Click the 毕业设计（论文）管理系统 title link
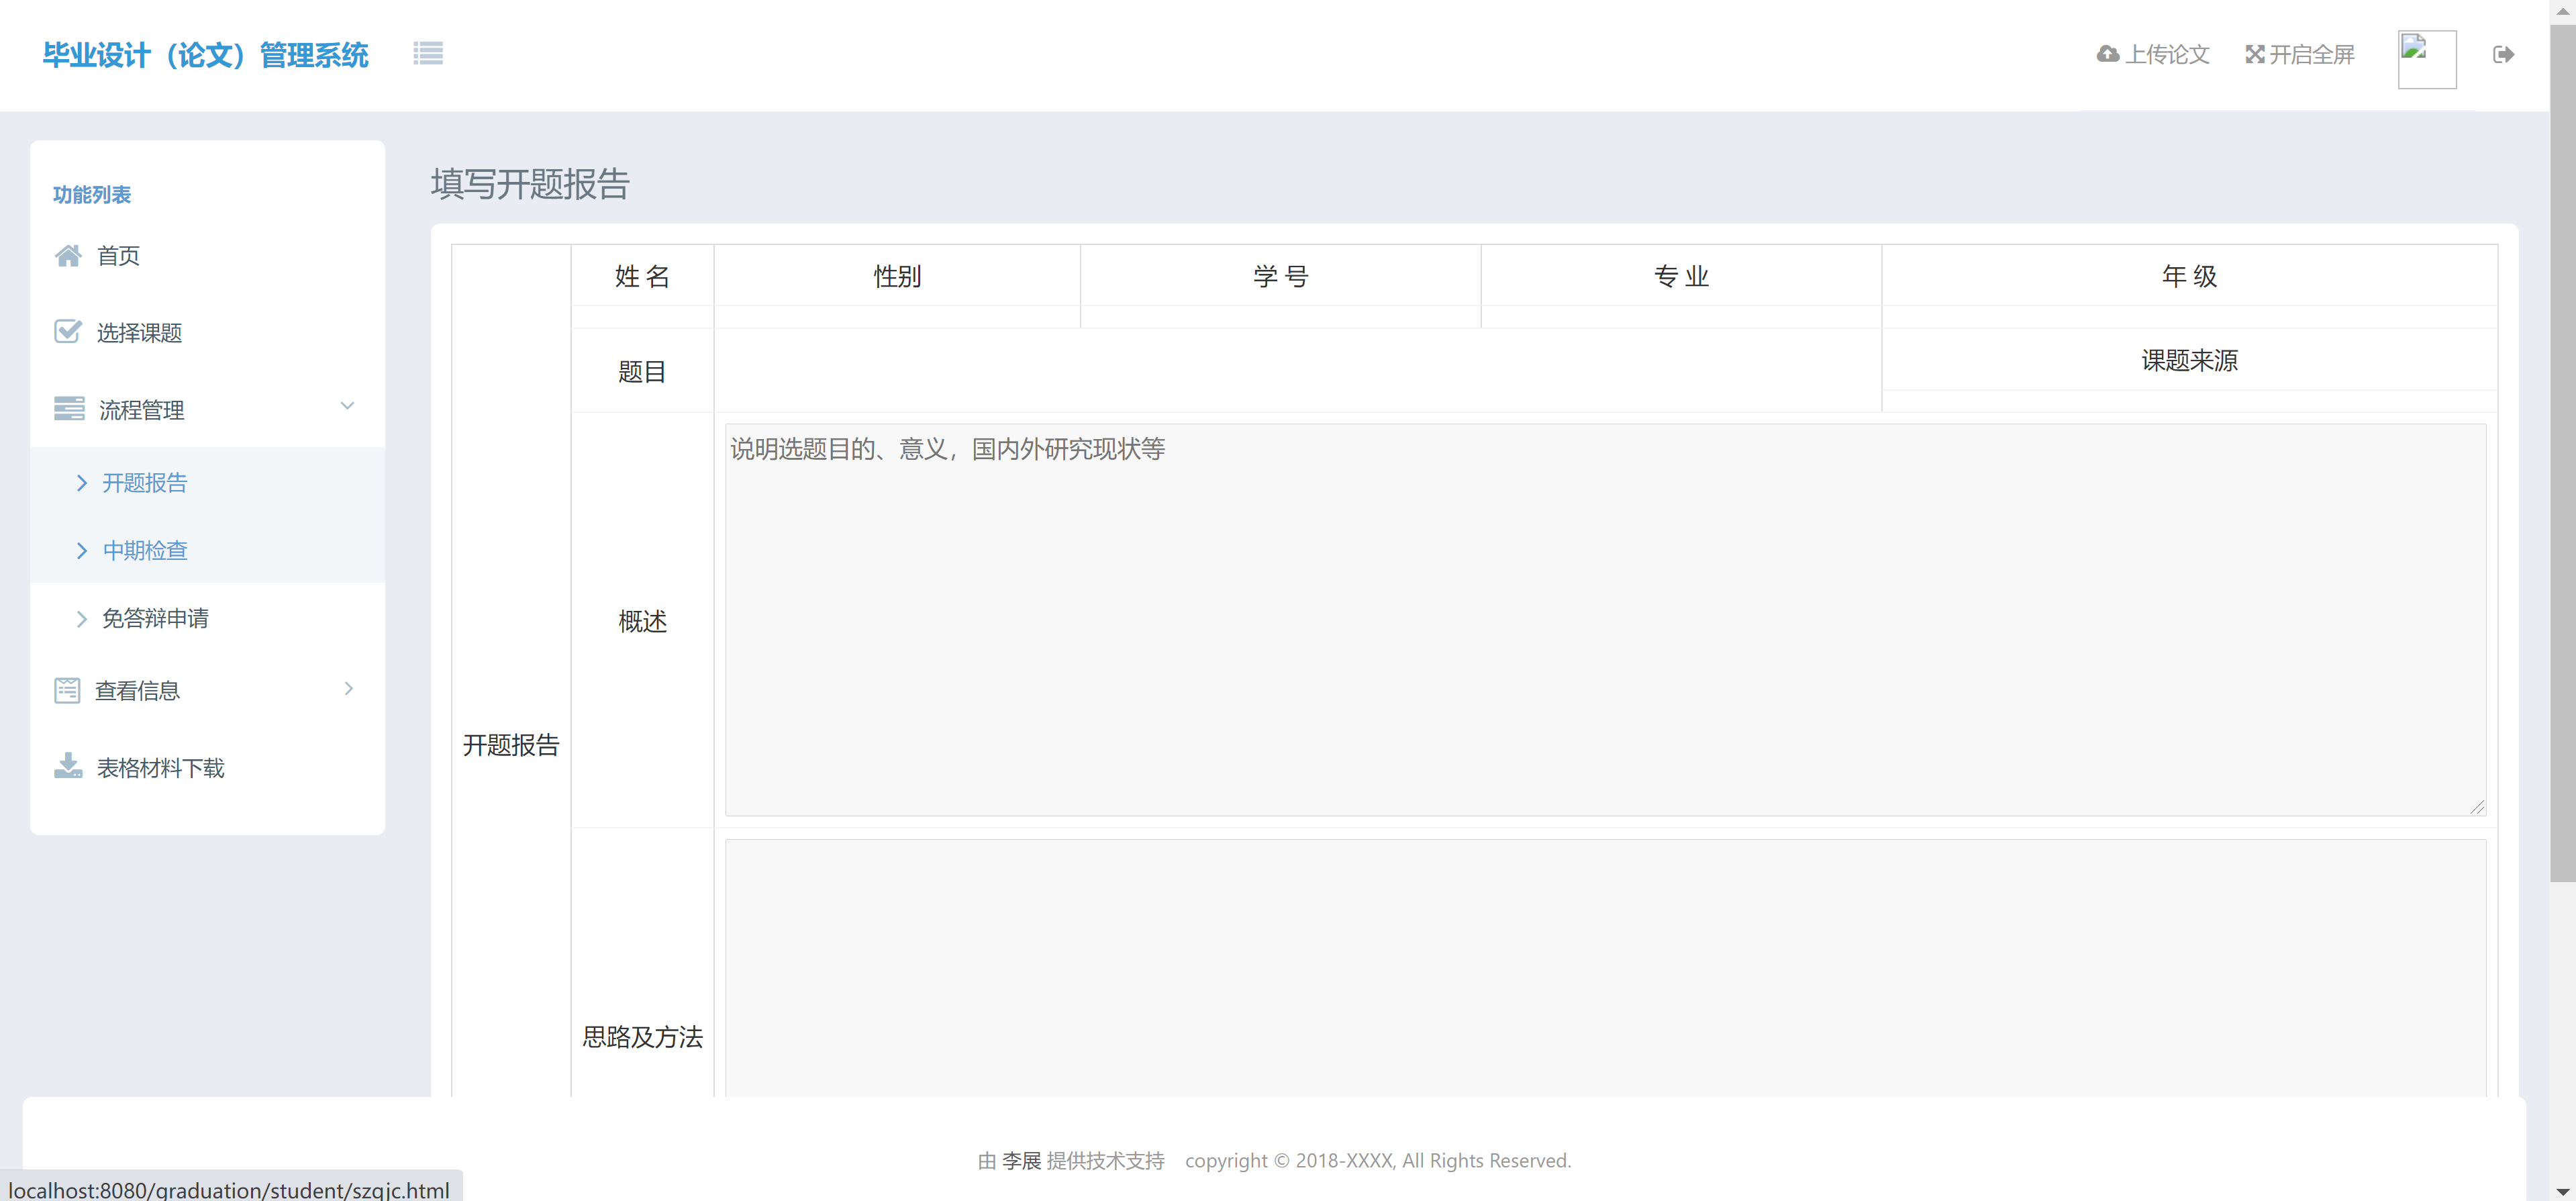Screen dimensions: 2576x1201 click(205, 55)
